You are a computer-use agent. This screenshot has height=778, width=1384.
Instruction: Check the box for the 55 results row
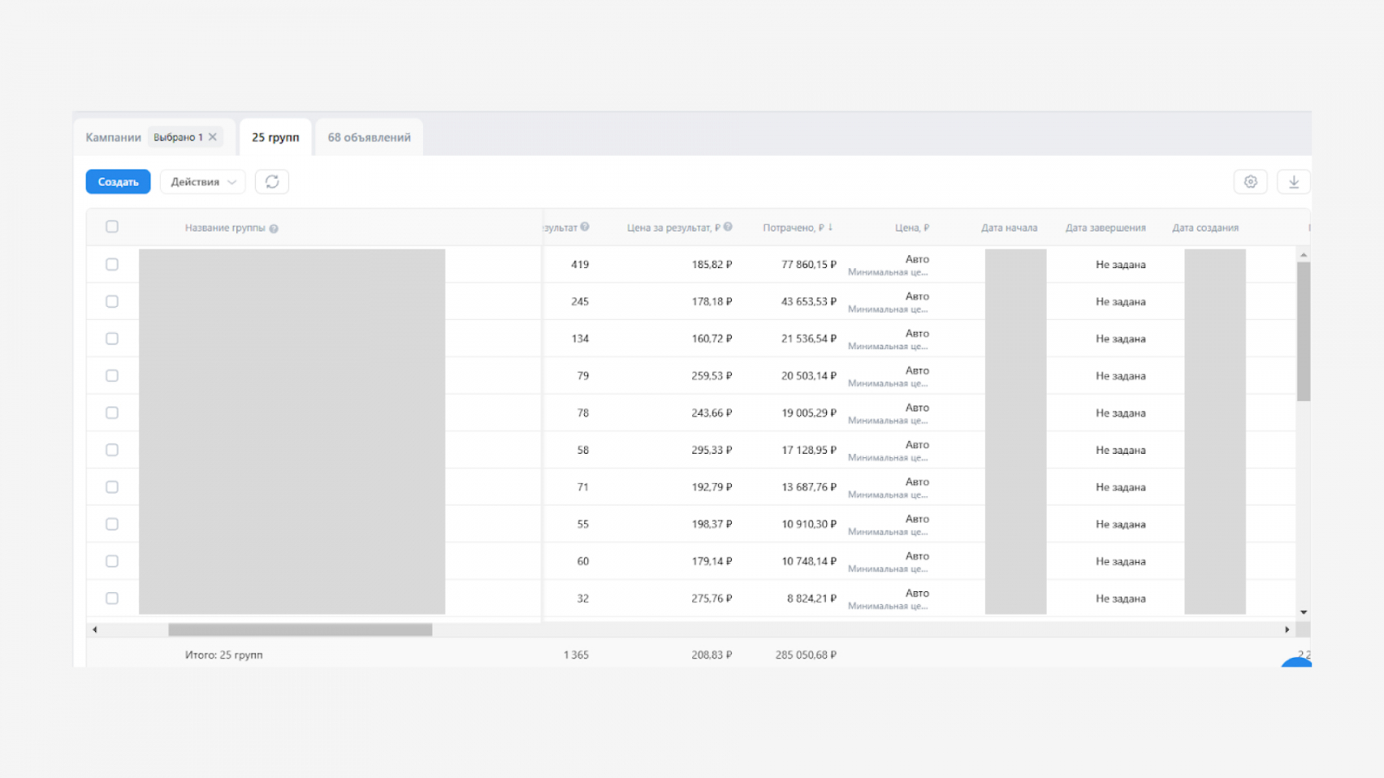click(x=112, y=525)
